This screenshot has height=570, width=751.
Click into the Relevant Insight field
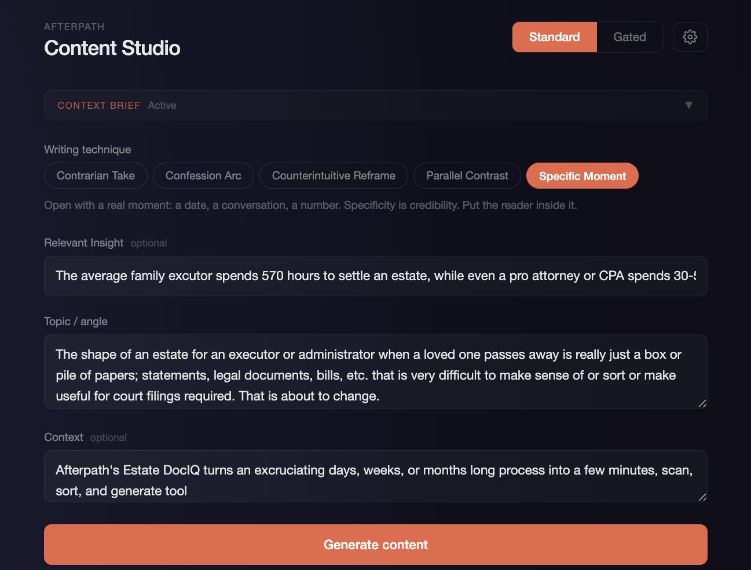click(x=375, y=276)
